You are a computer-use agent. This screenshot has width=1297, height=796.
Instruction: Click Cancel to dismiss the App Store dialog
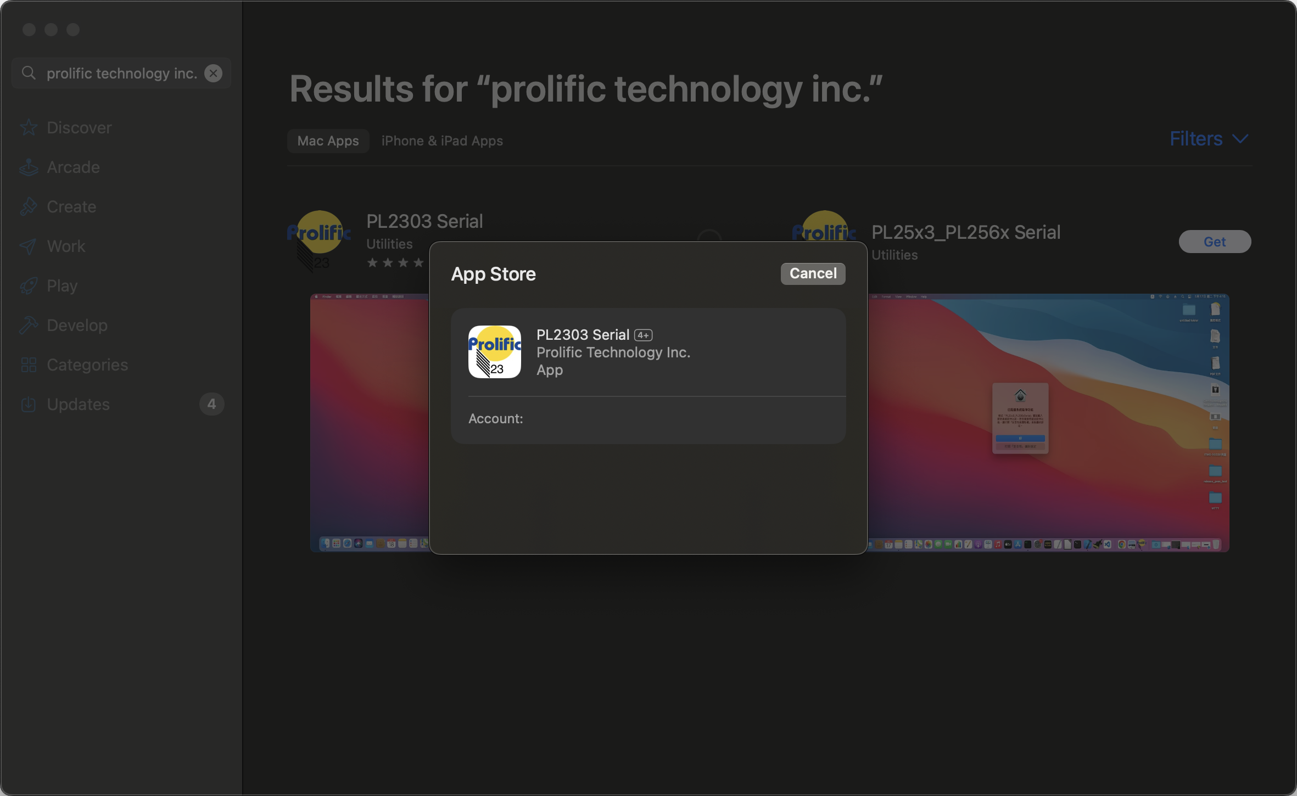click(813, 272)
